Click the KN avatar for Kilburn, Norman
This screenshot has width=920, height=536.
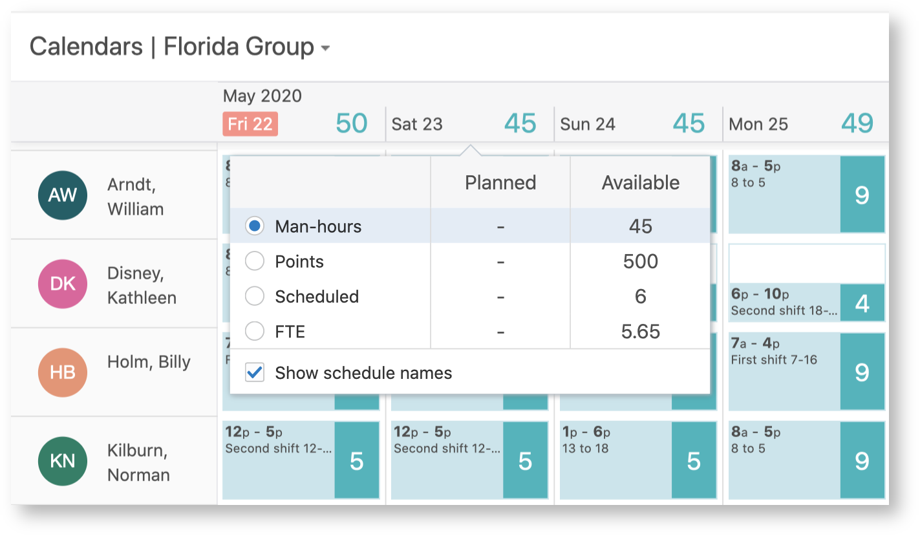63,461
